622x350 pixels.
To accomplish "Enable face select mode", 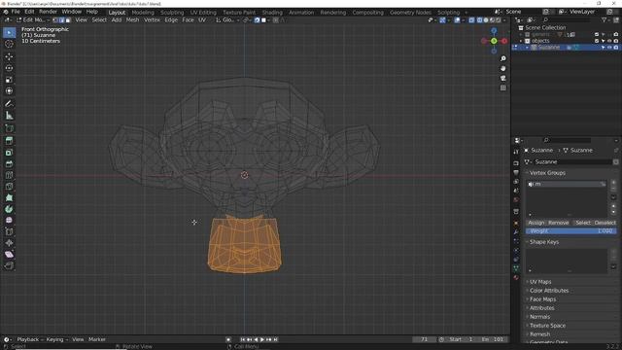I will point(68,19).
